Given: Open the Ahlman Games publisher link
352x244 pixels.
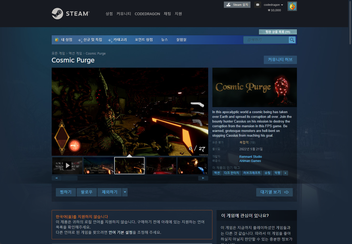Looking at the screenshot, I should 250,161.
